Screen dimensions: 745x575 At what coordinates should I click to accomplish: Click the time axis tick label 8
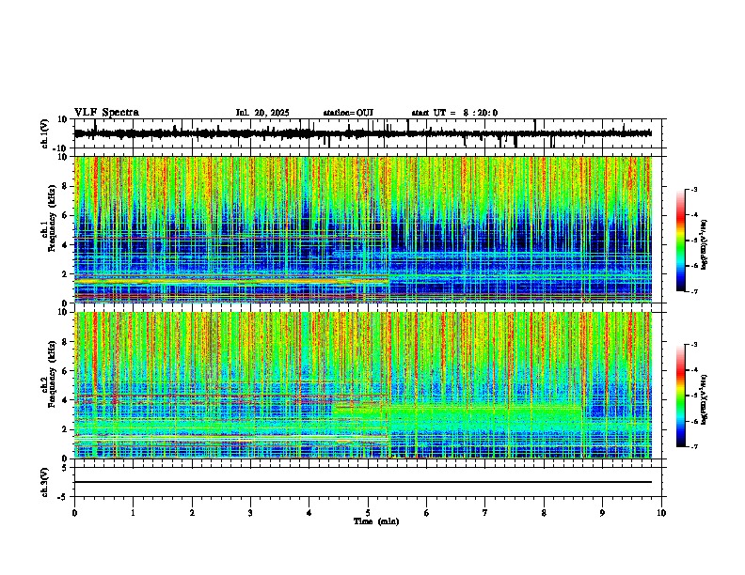click(x=544, y=513)
